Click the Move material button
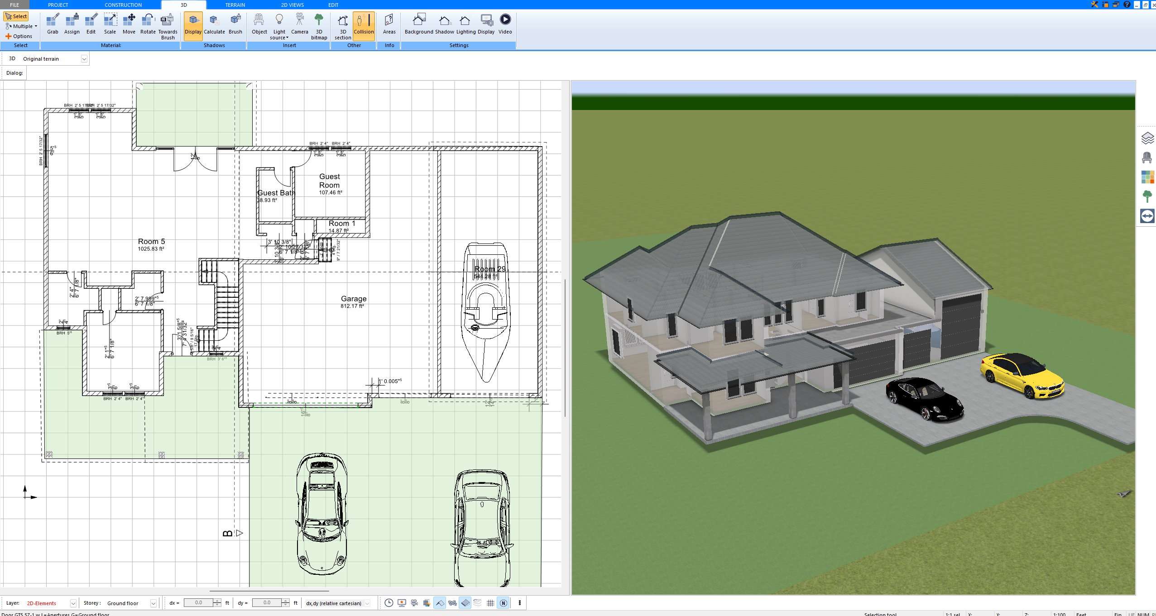This screenshot has height=616, width=1156. click(129, 24)
